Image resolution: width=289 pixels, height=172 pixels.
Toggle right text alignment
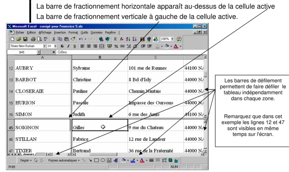point(95,46)
